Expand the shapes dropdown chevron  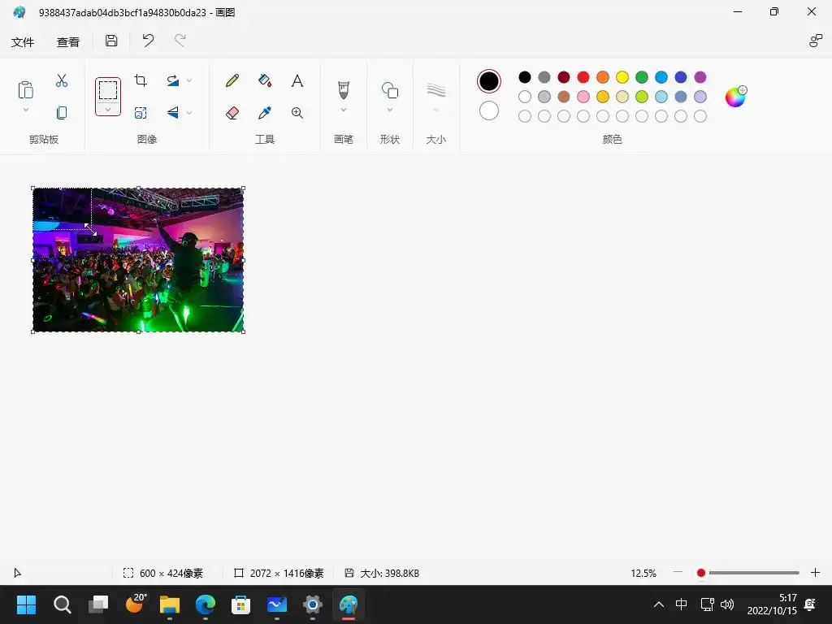point(390,110)
